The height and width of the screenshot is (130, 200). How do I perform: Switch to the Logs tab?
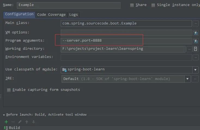pos(73,15)
